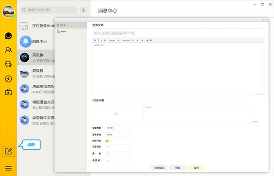Viewport: 274px width, 176px height.
Task: Maximize the main 消息中心 window
Action: [262, 5]
